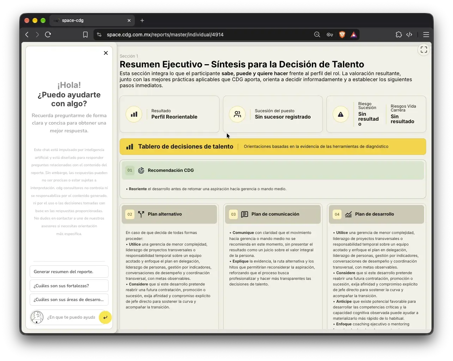Click the 'Plan de comunicación' card header
The image size is (453, 361).
[x=273, y=214]
